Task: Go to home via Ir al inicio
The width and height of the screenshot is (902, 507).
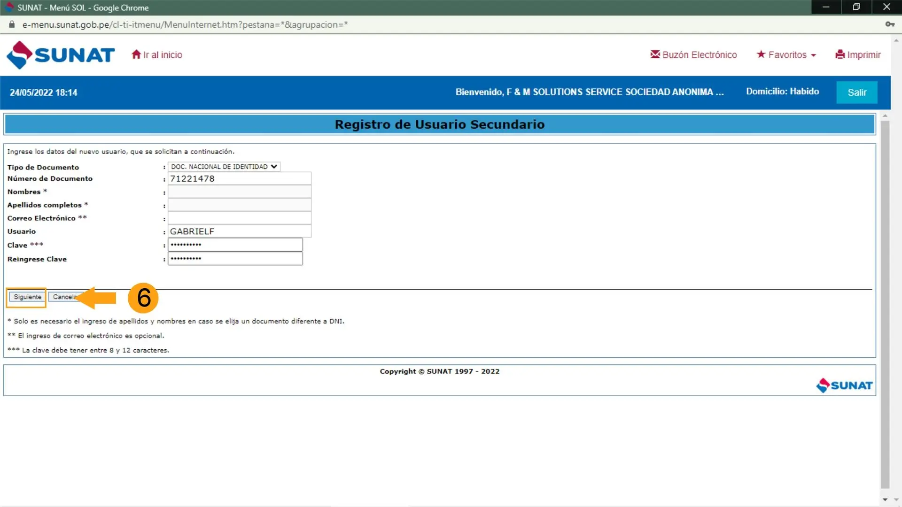Action: (157, 55)
